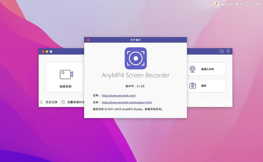
Task: Click the 版权所有 copyright line
Action: [128, 109]
